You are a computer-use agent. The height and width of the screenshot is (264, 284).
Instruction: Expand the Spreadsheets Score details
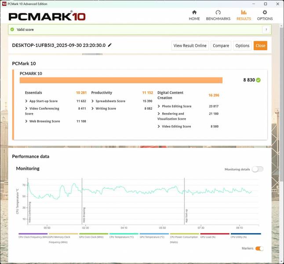pos(93,101)
